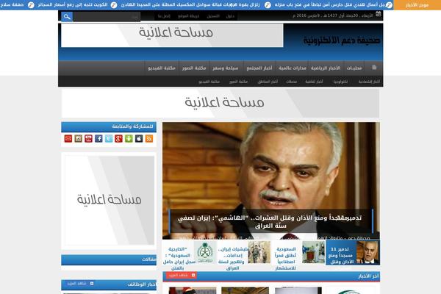This screenshot has height=294, width=441.
Task: Open the 'التسجيل' registration link
Action: click(213, 16)
